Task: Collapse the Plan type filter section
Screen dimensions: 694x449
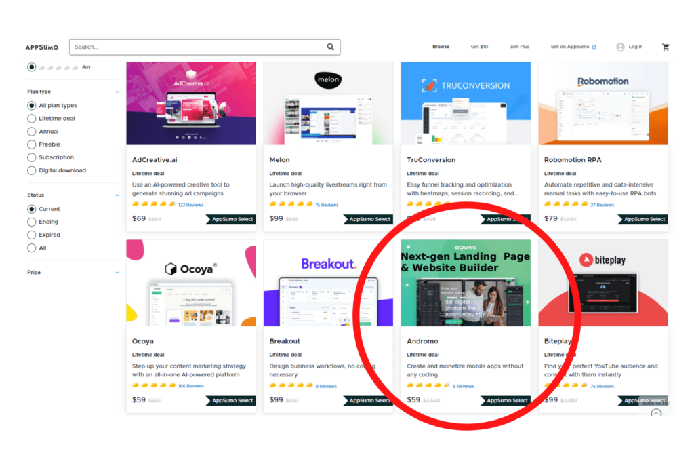Action: tap(117, 92)
